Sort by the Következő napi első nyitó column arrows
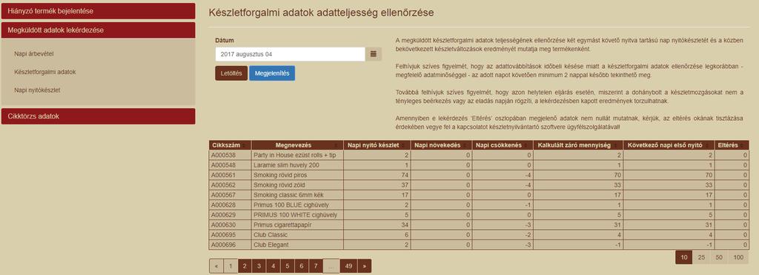759x275 pixels. pyautogui.click(x=708, y=145)
